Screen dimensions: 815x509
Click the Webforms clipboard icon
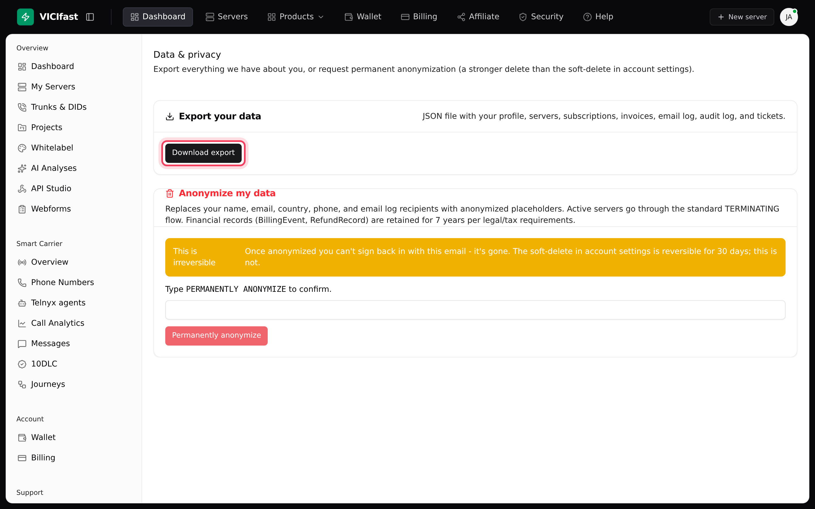22,209
